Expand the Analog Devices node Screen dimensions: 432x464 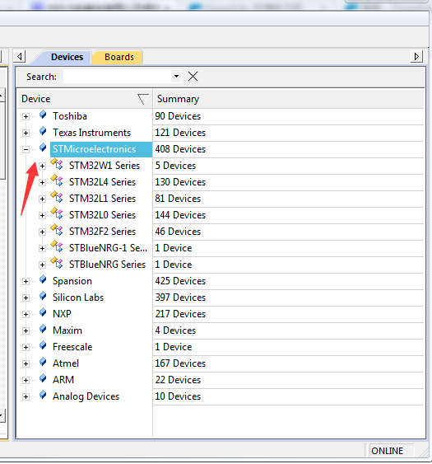pos(26,396)
